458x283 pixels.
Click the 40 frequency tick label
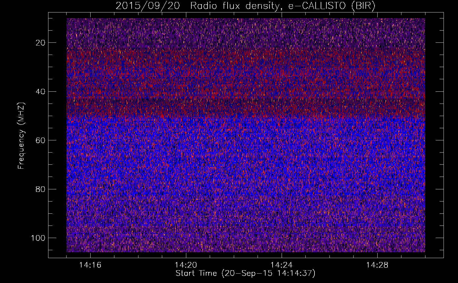[40, 91]
